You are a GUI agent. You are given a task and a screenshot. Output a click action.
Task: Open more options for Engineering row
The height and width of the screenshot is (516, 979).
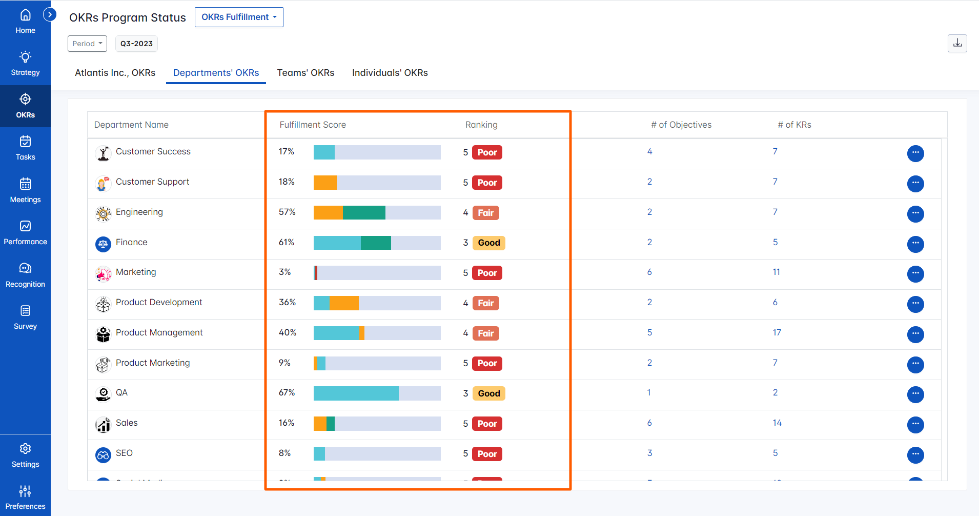pos(915,213)
